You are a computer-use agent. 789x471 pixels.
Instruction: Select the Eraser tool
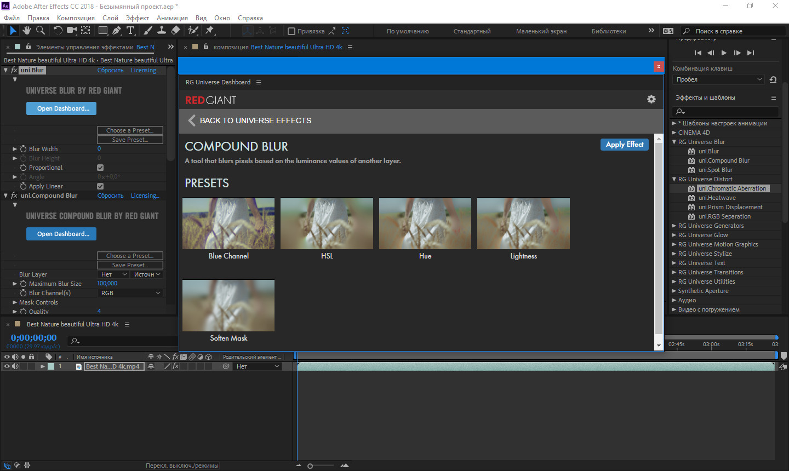(x=175, y=31)
